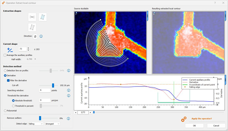The width and height of the screenshot is (228, 131).
Task: Click the Searching window points field
Action: (x=45, y=90)
